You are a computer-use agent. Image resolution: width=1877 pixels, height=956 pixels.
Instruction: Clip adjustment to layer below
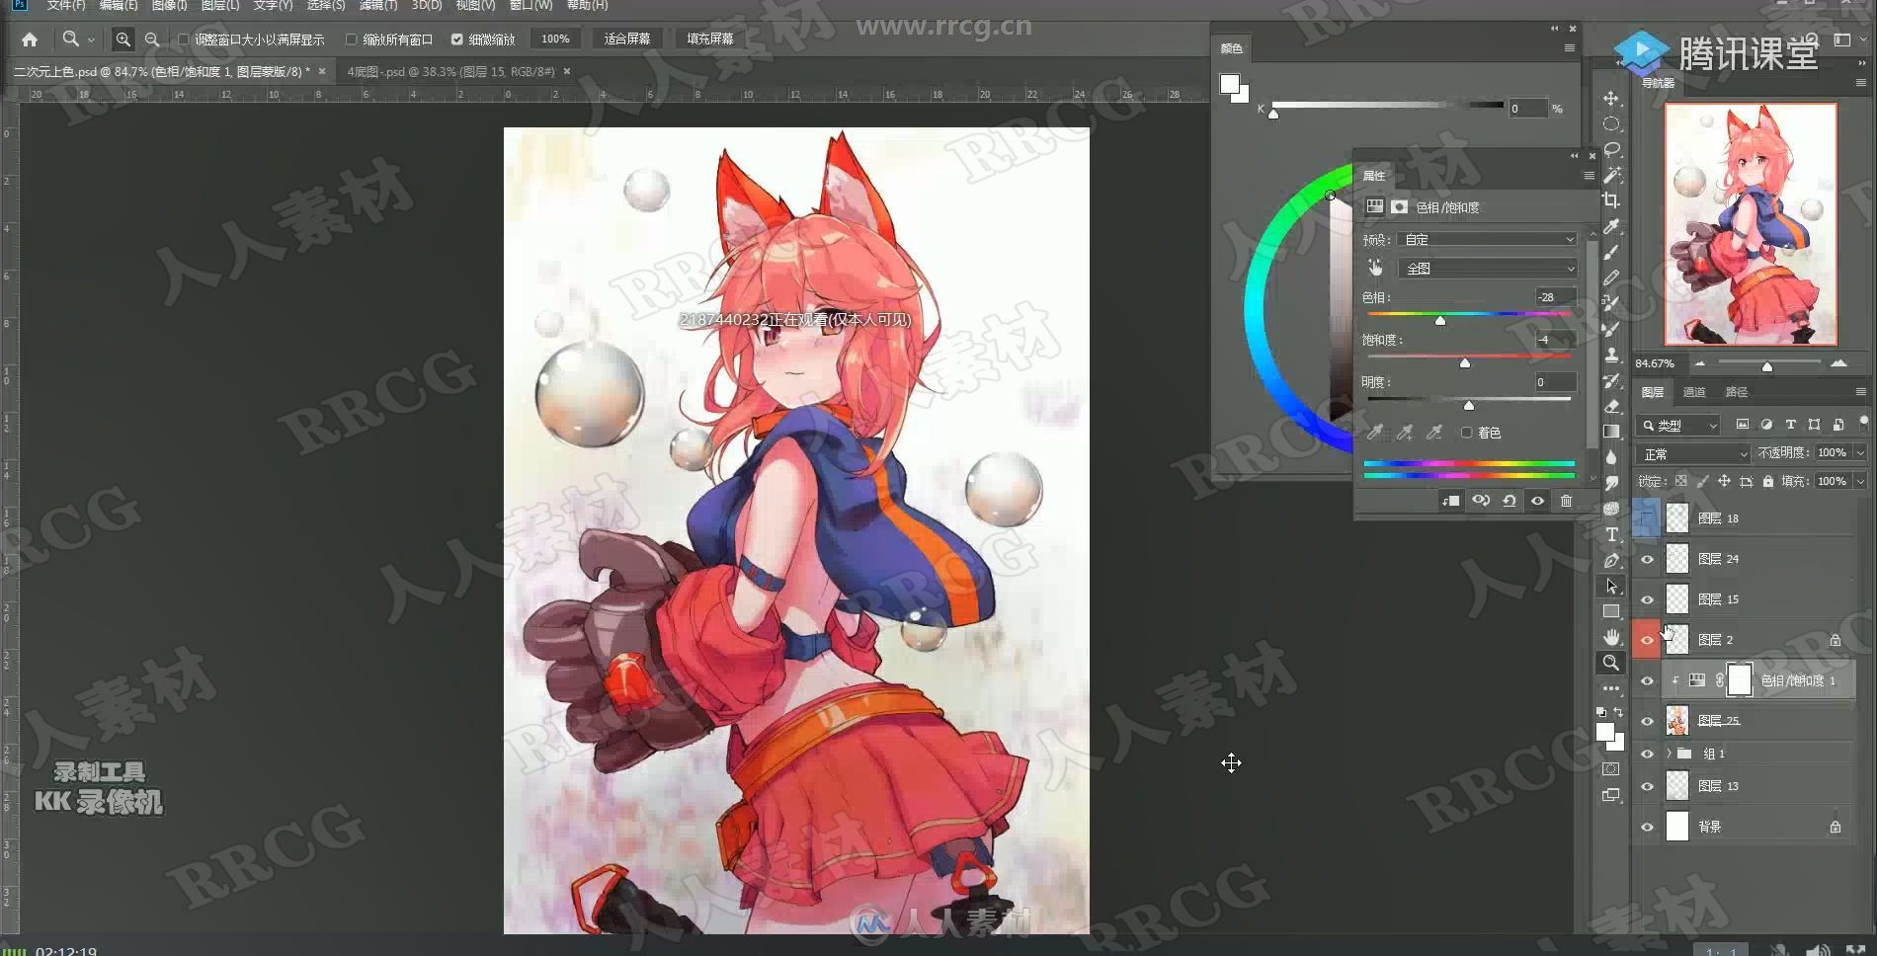click(x=1450, y=501)
